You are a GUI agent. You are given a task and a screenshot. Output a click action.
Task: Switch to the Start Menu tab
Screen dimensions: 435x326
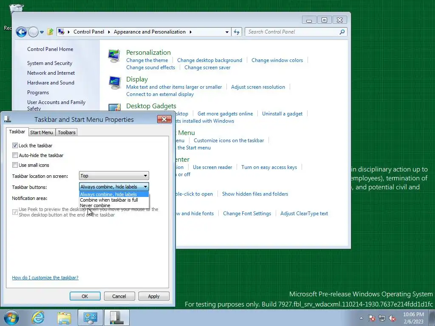point(42,132)
